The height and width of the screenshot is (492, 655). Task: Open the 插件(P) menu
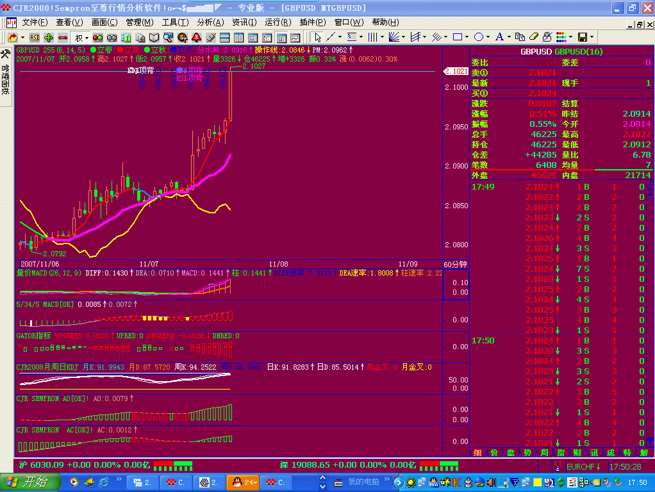(313, 22)
